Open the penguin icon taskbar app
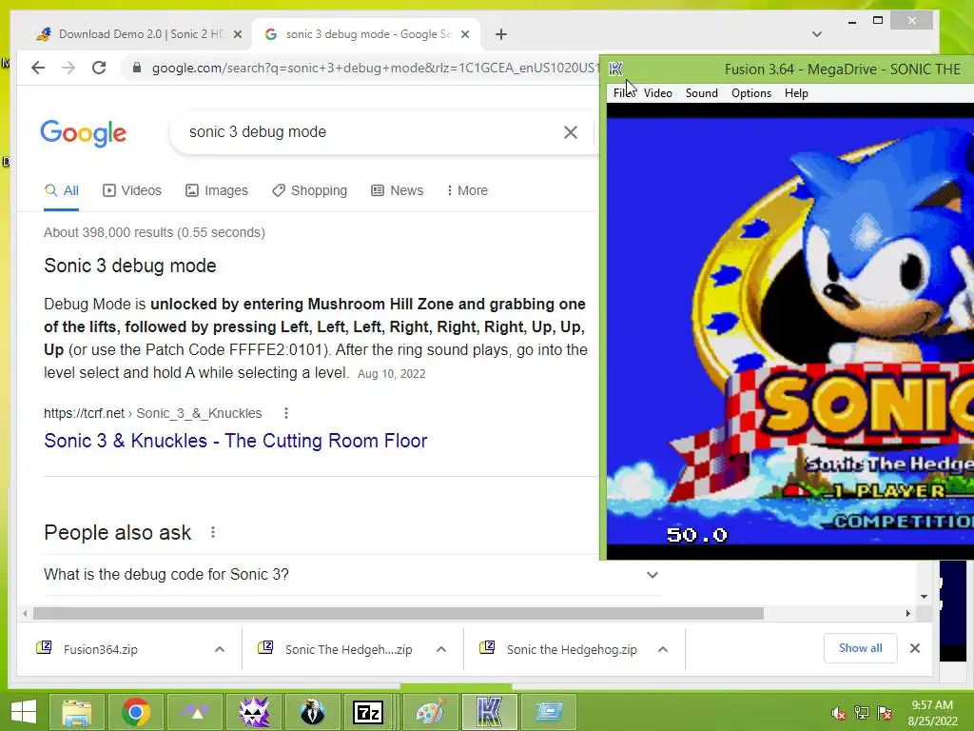 pos(312,712)
